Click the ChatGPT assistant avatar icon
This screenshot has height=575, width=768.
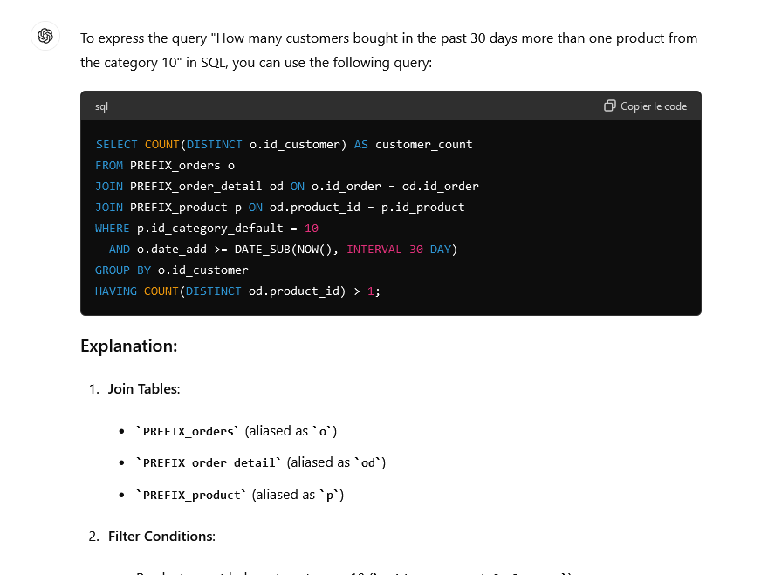tap(45, 36)
